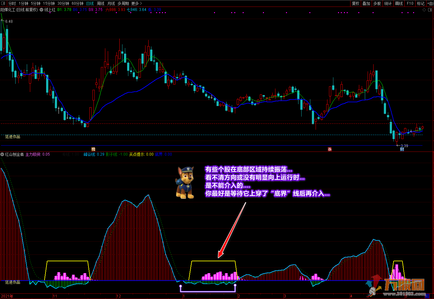Open F10 company information
Screen dimensions: 434x299
(x=410, y=3)
